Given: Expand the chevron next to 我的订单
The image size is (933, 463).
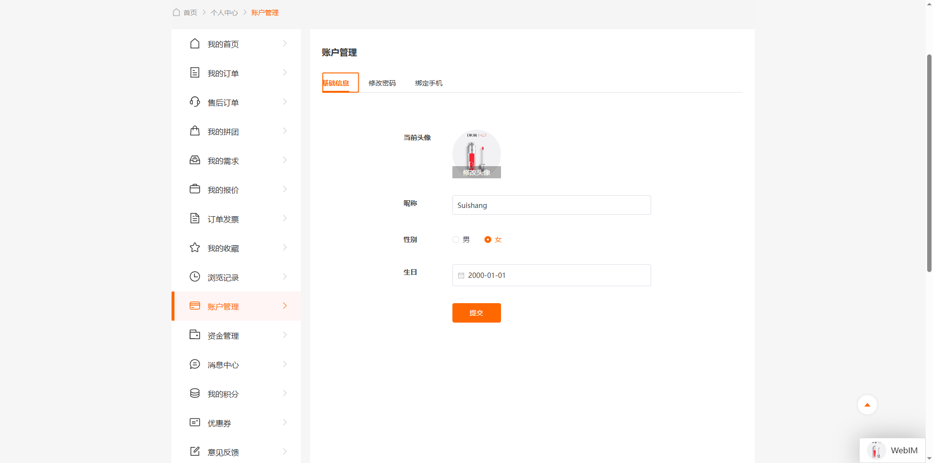Looking at the screenshot, I should click(285, 73).
